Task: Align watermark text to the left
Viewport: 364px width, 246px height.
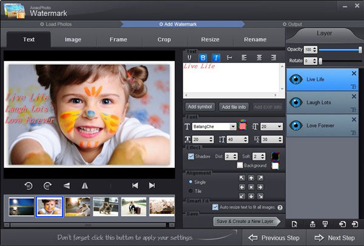Action: pyautogui.click(x=244, y=58)
